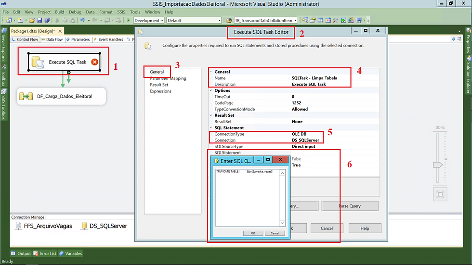The height and width of the screenshot is (265, 472).
Task: Switch to the Parameters tab
Action: pyautogui.click(x=78, y=39)
